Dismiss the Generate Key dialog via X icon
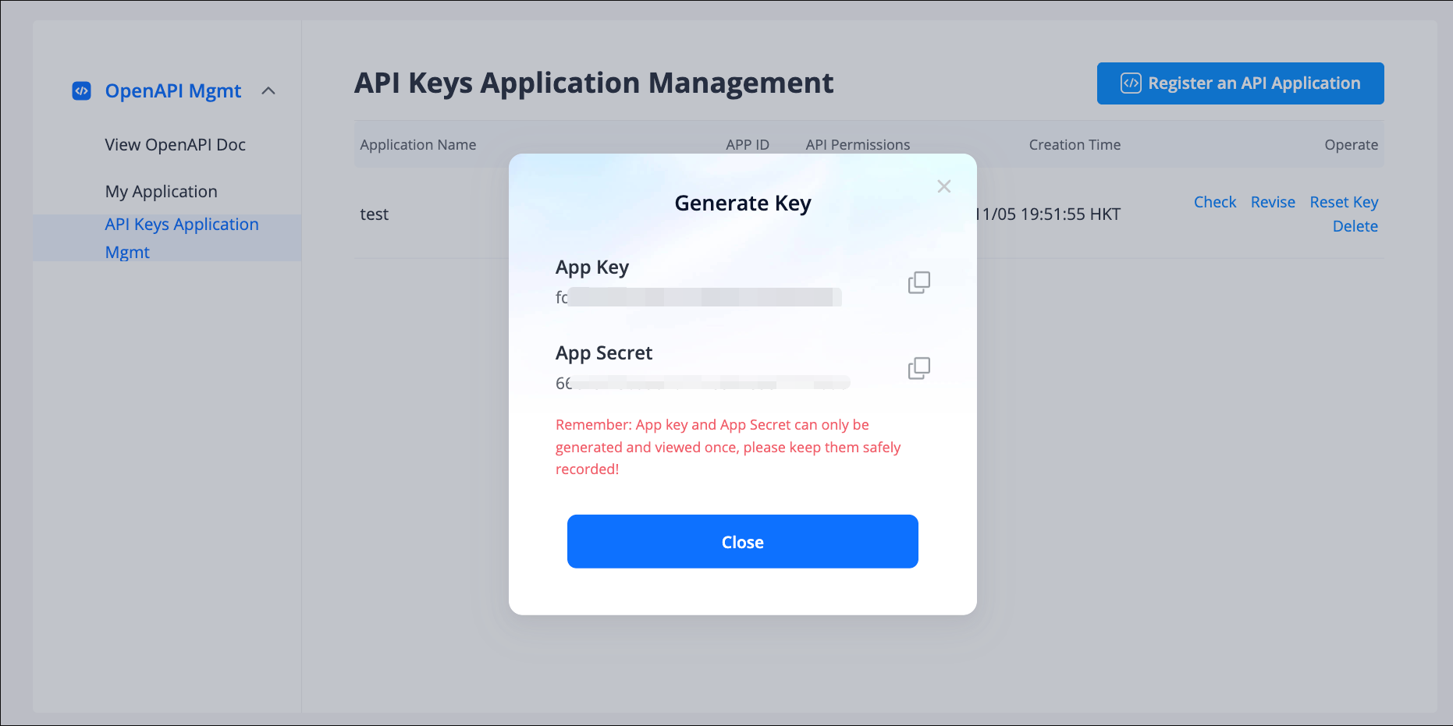This screenshot has width=1453, height=726. tap(943, 186)
